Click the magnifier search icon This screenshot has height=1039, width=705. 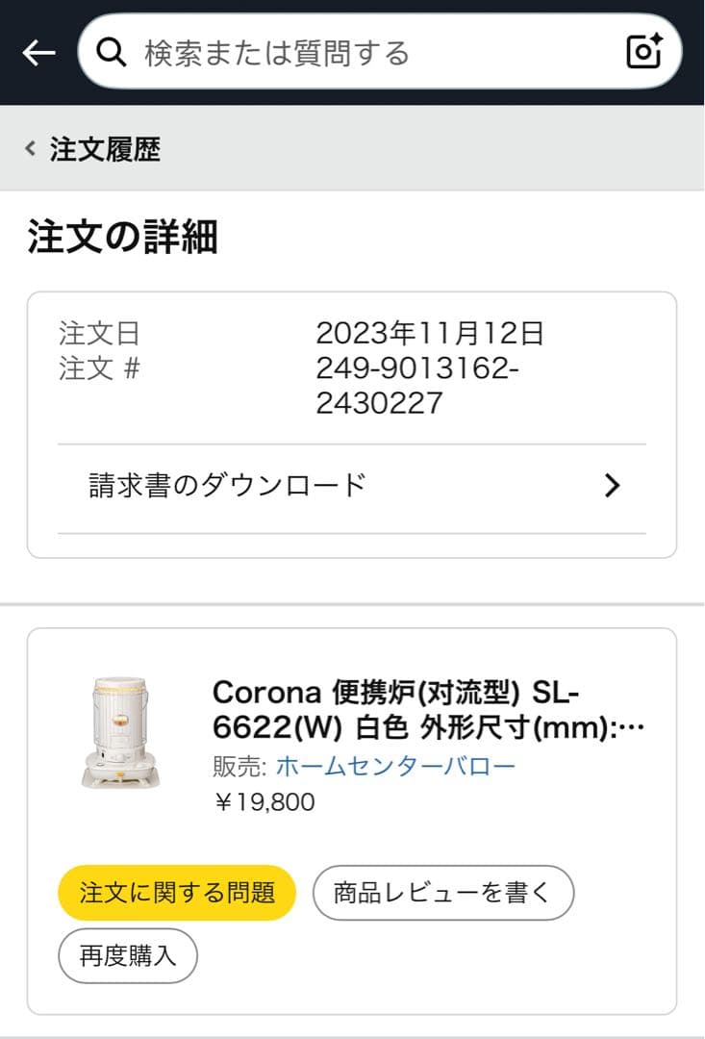(113, 53)
